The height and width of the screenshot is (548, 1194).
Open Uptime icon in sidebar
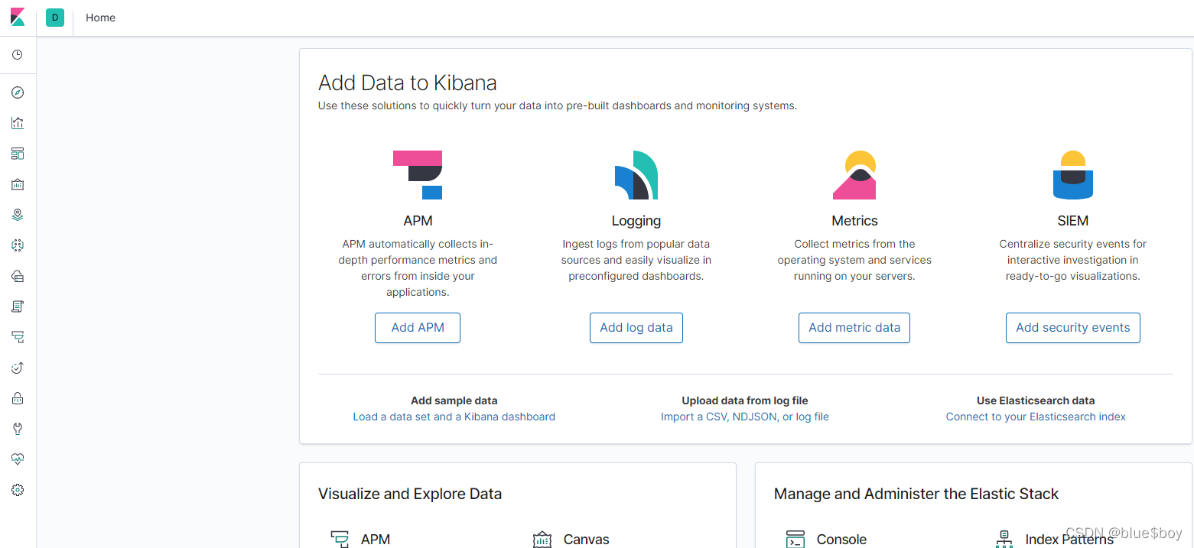(x=18, y=368)
